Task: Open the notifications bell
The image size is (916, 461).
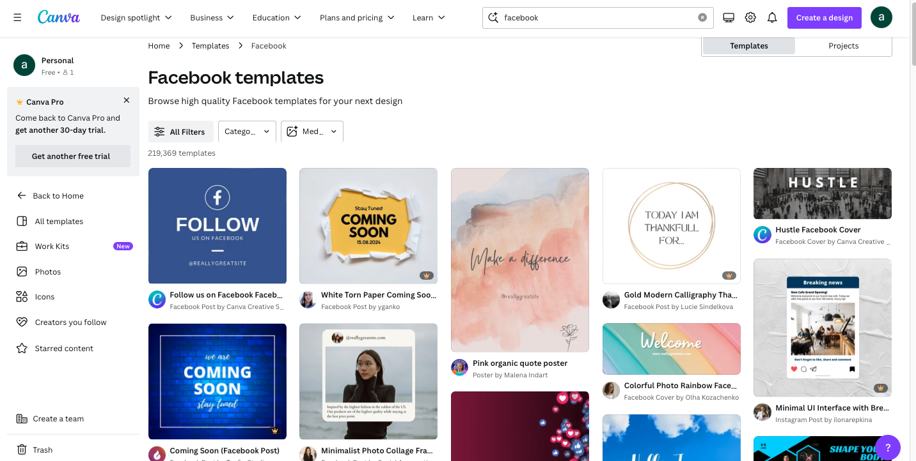Action: click(771, 17)
